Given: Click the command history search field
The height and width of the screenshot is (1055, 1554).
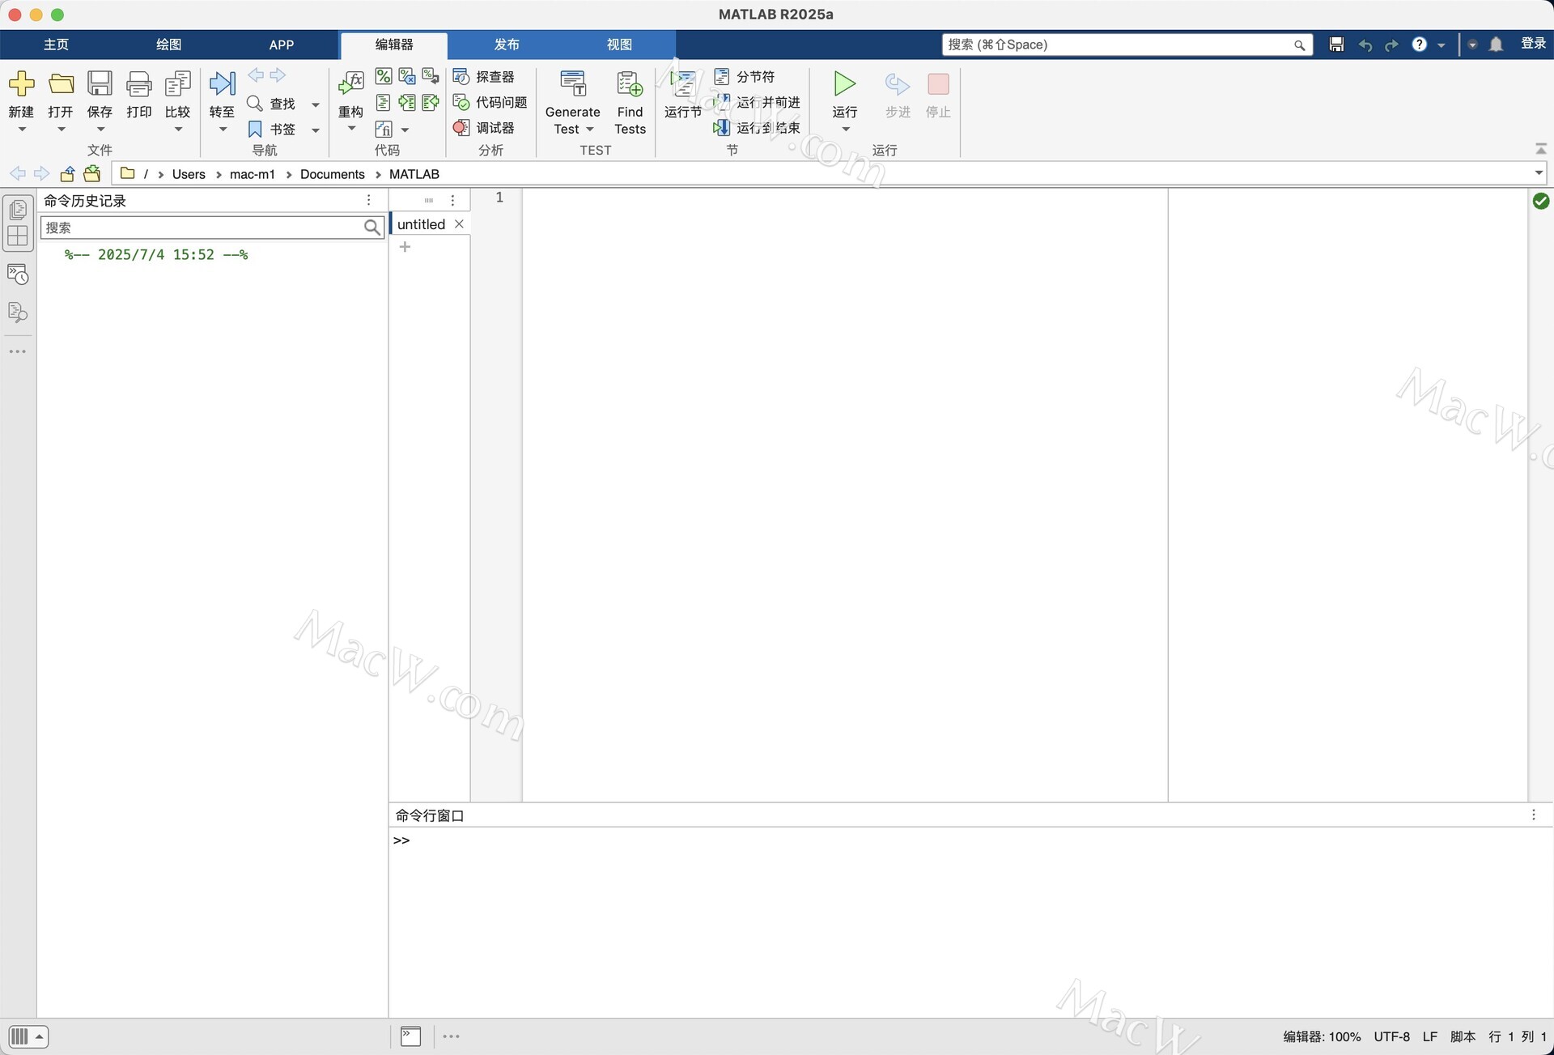Looking at the screenshot, I should point(202,228).
